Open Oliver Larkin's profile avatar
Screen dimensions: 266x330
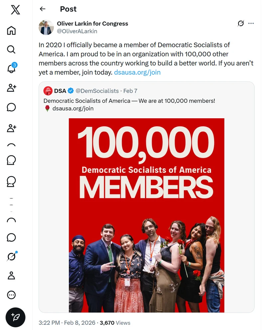[x=46, y=27]
